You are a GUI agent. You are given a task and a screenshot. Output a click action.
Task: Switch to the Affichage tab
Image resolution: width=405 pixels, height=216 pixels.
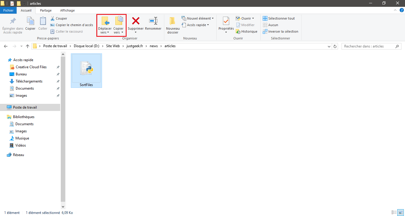[x=67, y=10]
